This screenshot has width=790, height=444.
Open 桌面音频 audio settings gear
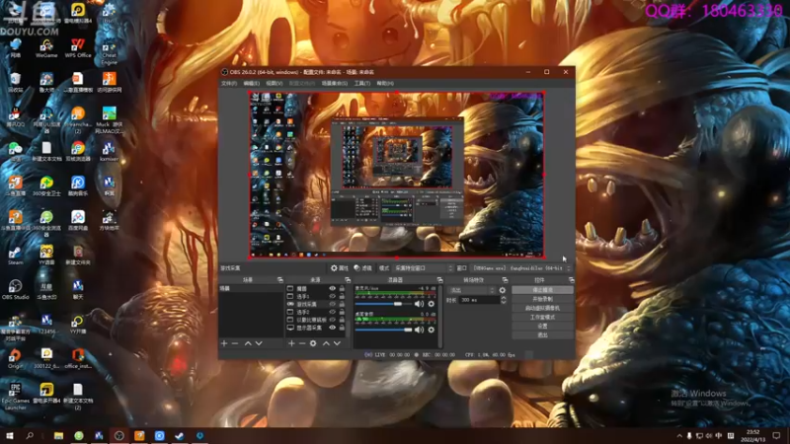[432, 330]
